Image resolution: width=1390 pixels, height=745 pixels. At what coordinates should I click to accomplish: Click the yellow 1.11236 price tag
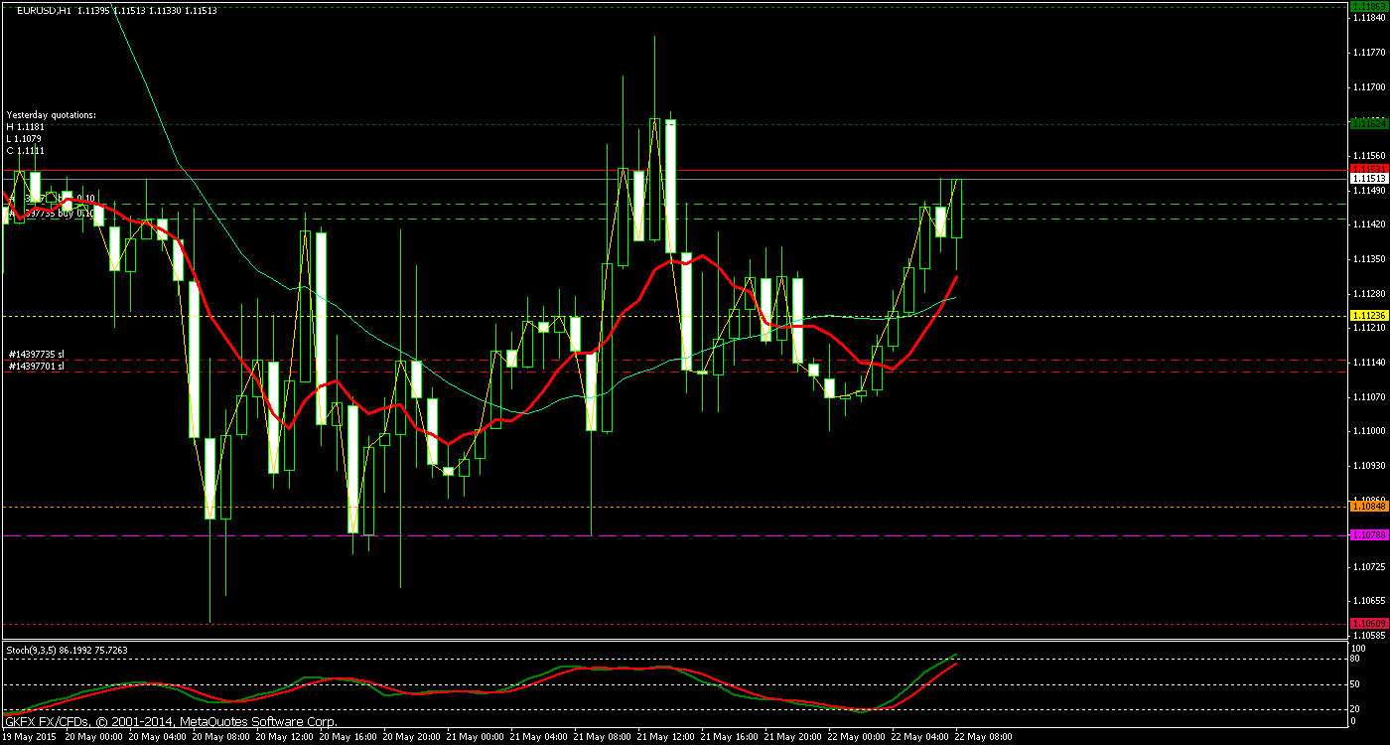point(1363,315)
